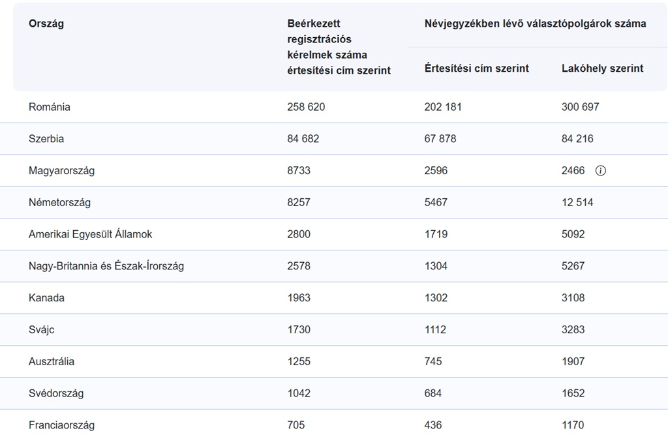Click the 67 878 value for Szerbia

pos(440,139)
